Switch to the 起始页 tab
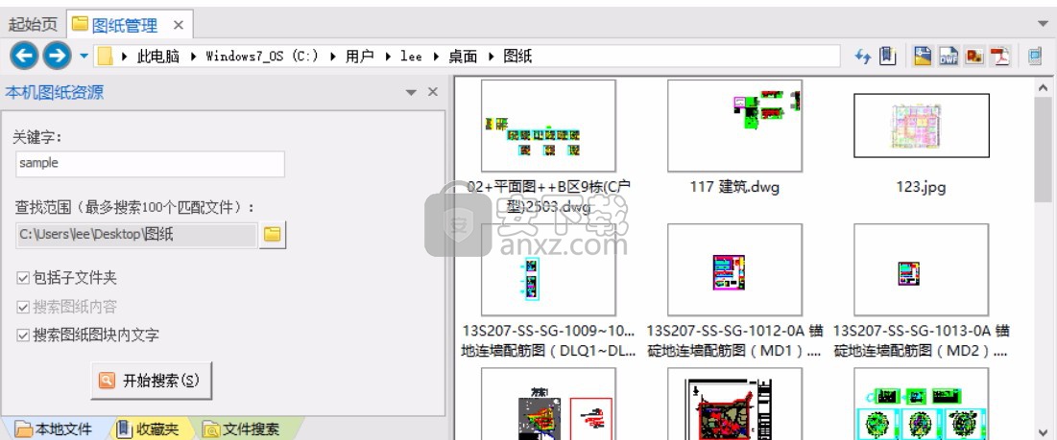Viewport: 1057px width, 440px height. [33, 25]
